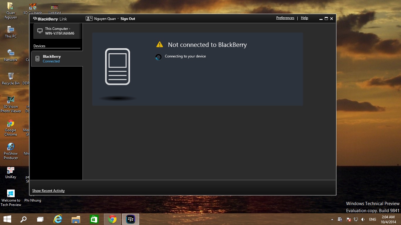Viewport: 401px width, 225px height.
Task: Switch to Chrome on the taskbar
Action: [x=112, y=219]
